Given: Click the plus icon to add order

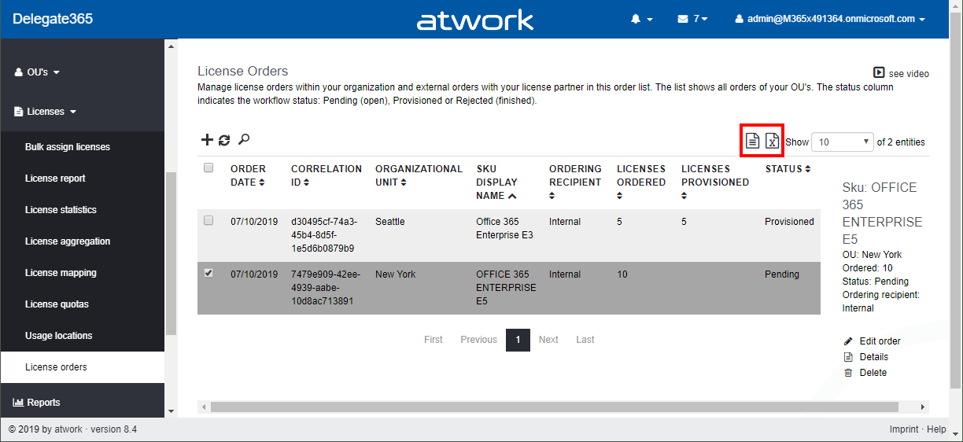Looking at the screenshot, I should point(207,140).
